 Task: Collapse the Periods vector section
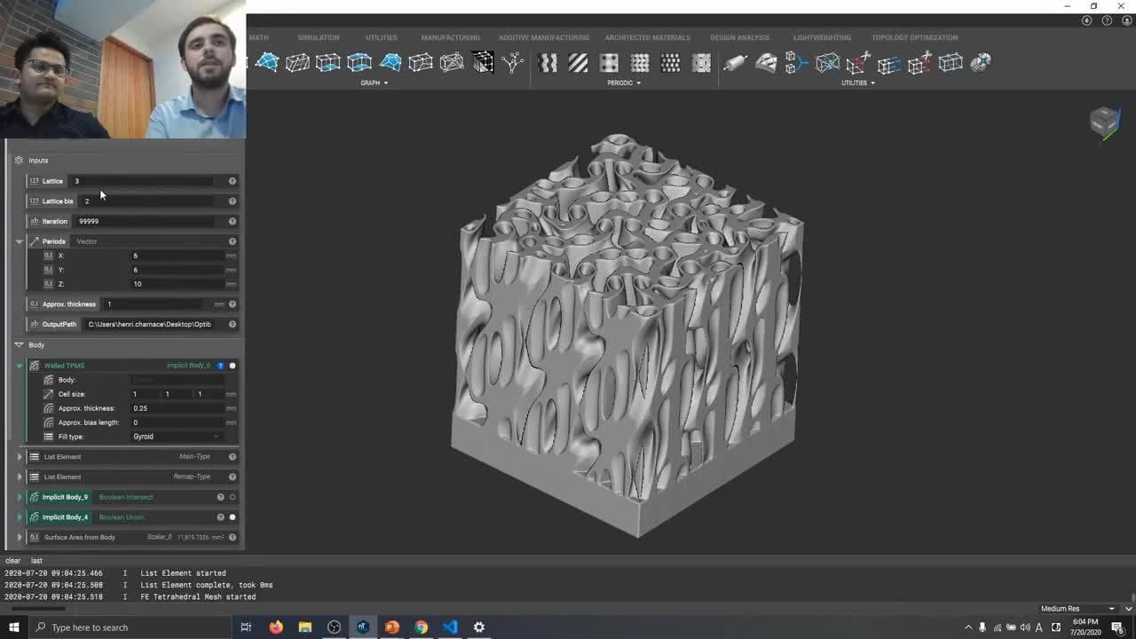point(20,241)
